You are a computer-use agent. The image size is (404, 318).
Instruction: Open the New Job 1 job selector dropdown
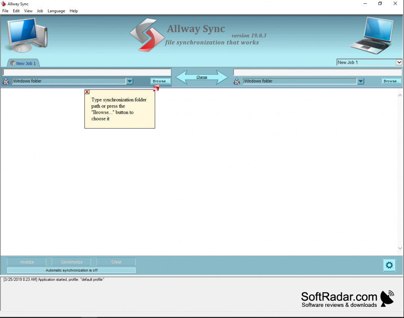(399, 62)
